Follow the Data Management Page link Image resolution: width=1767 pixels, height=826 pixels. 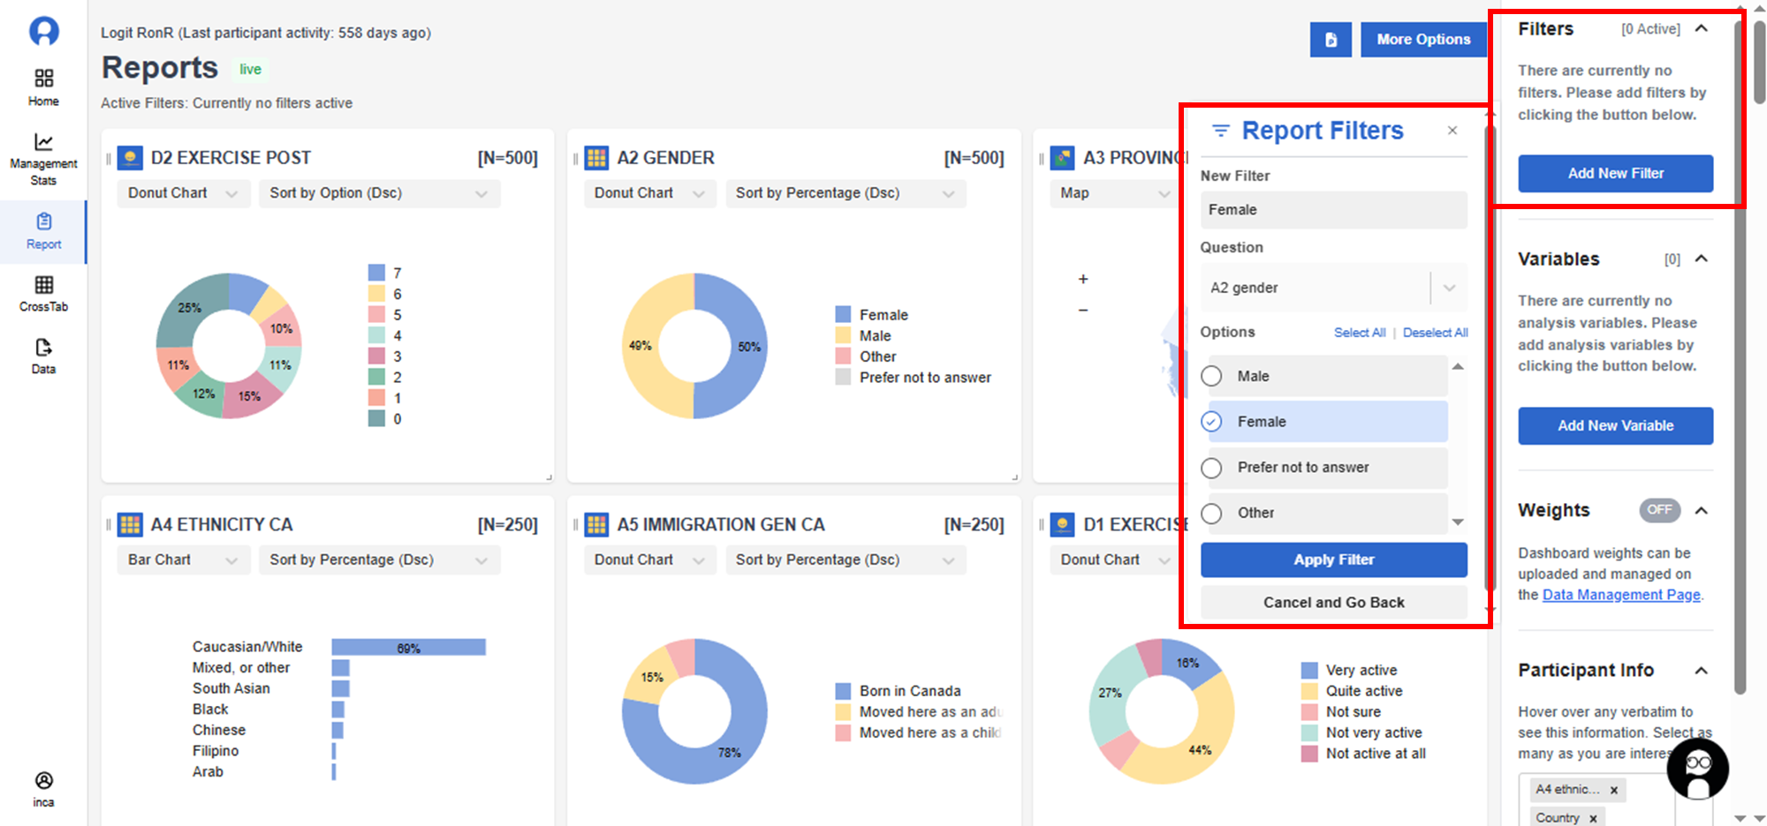[x=1620, y=595]
